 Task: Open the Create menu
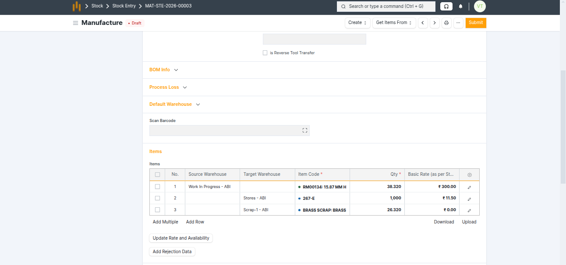pos(357,23)
